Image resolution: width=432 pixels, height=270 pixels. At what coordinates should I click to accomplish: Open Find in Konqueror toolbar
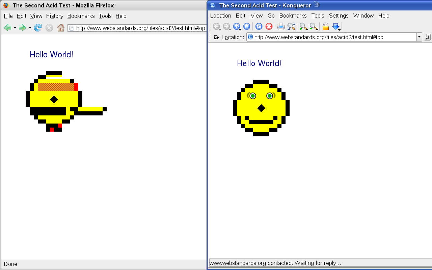pyautogui.click(x=291, y=26)
